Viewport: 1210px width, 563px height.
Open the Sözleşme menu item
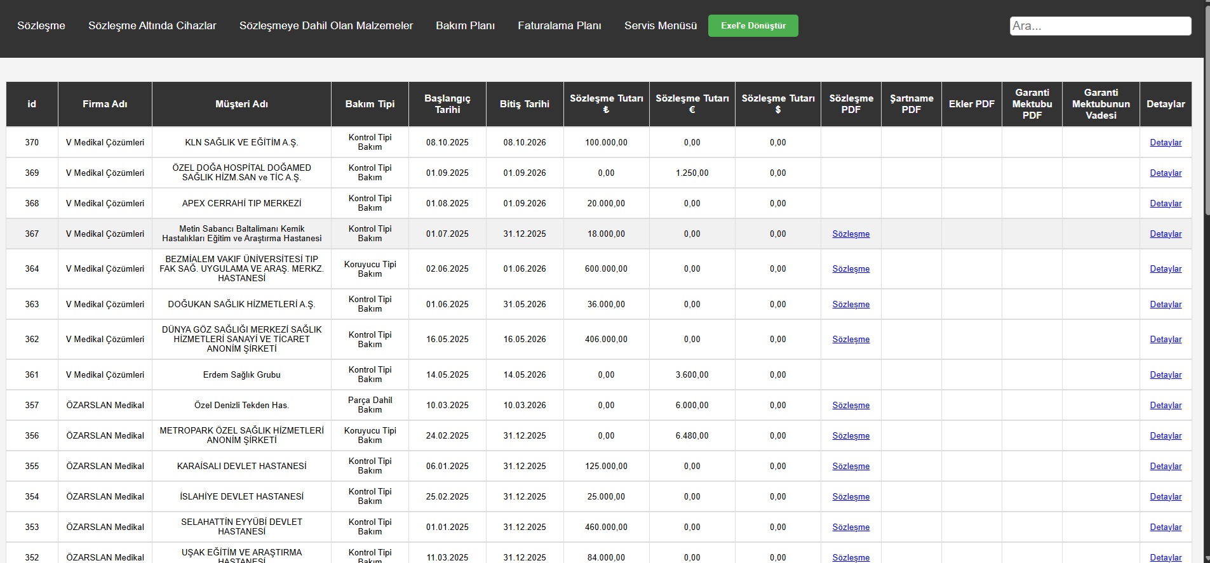[41, 26]
